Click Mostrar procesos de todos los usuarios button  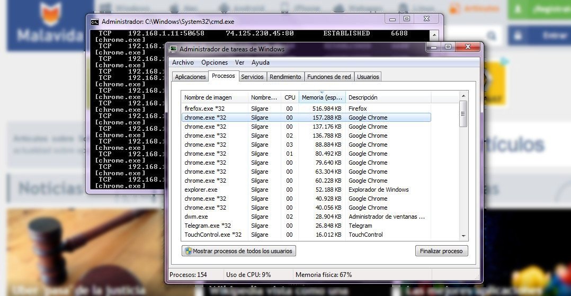click(x=239, y=251)
